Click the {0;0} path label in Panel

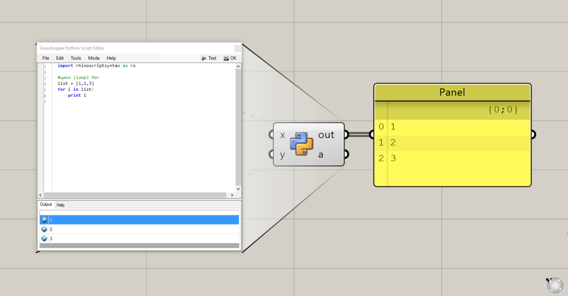click(x=503, y=109)
